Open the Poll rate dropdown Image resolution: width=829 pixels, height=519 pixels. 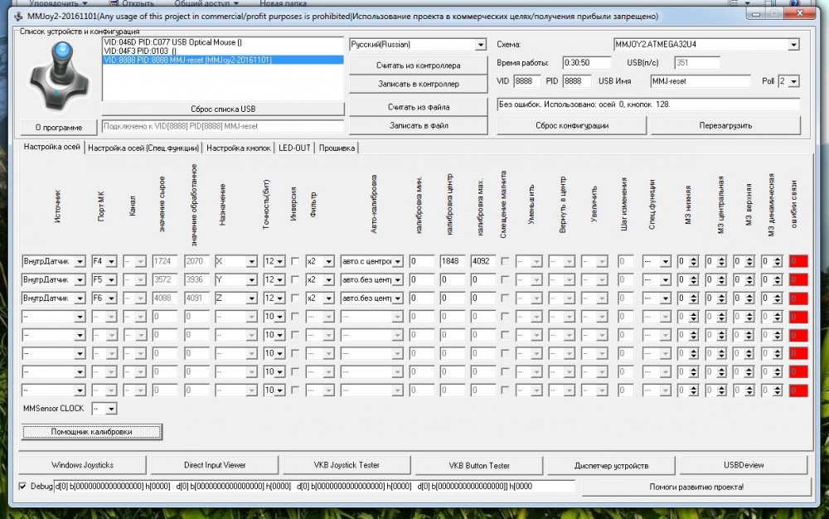coord(794,81)
